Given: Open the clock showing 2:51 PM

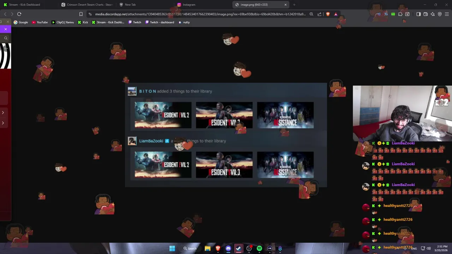Looking at the screenshot, I should pos(442,248).
